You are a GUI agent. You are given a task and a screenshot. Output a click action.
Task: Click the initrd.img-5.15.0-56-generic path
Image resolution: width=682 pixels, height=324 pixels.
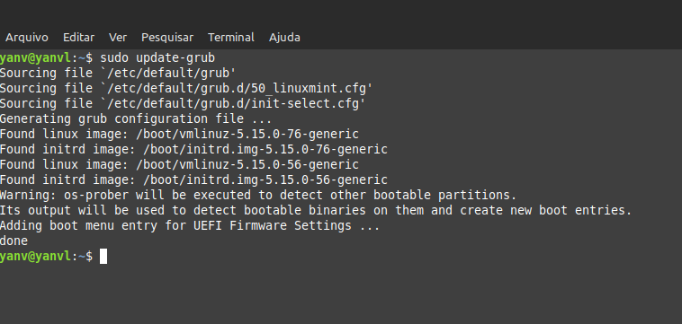pos(265,180)
